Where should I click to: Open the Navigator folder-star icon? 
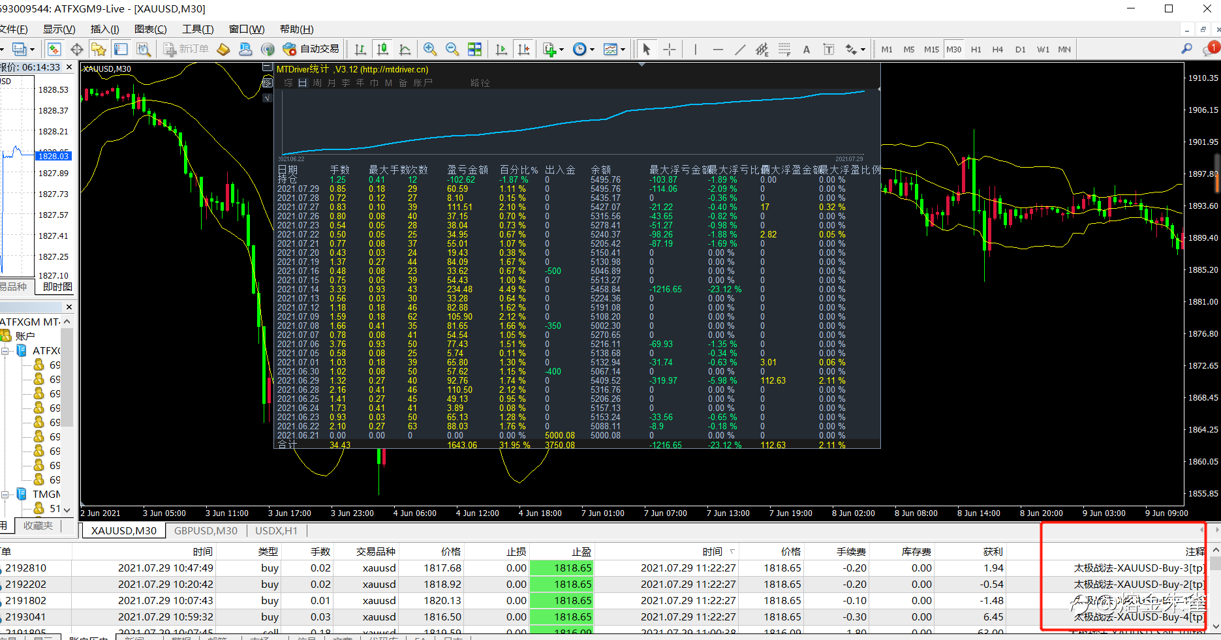pyautogui.click(x=99, y=50)
